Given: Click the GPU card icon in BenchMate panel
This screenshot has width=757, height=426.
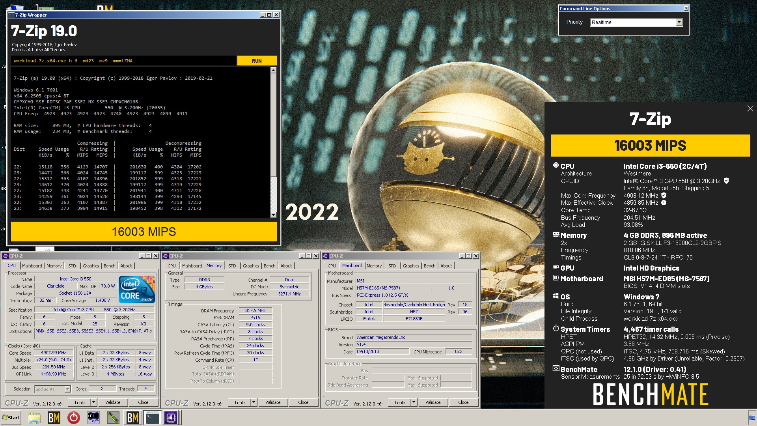Looking at the screenshot, I should (x=556, y=267).
